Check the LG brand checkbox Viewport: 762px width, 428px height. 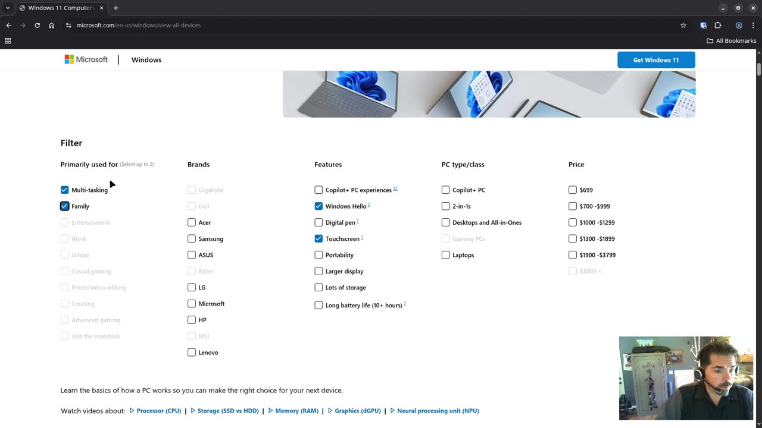[x=192, y=287]
